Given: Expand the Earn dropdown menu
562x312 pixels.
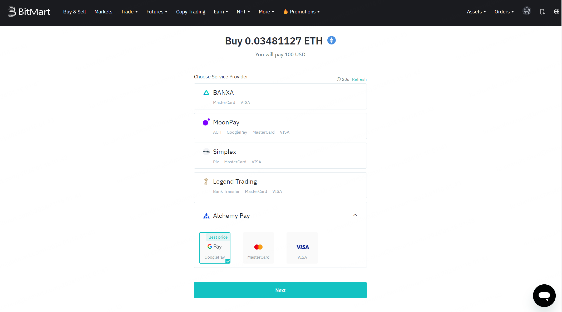Looking at the screenshot, I should click(221, 12).
